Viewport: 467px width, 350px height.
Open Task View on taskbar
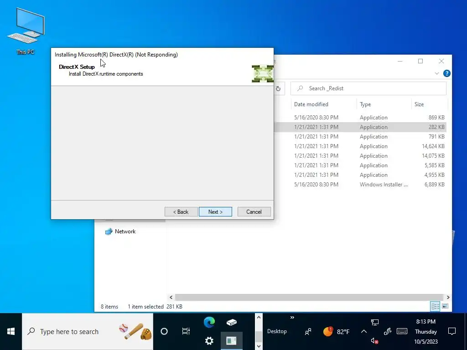[186, 331]
